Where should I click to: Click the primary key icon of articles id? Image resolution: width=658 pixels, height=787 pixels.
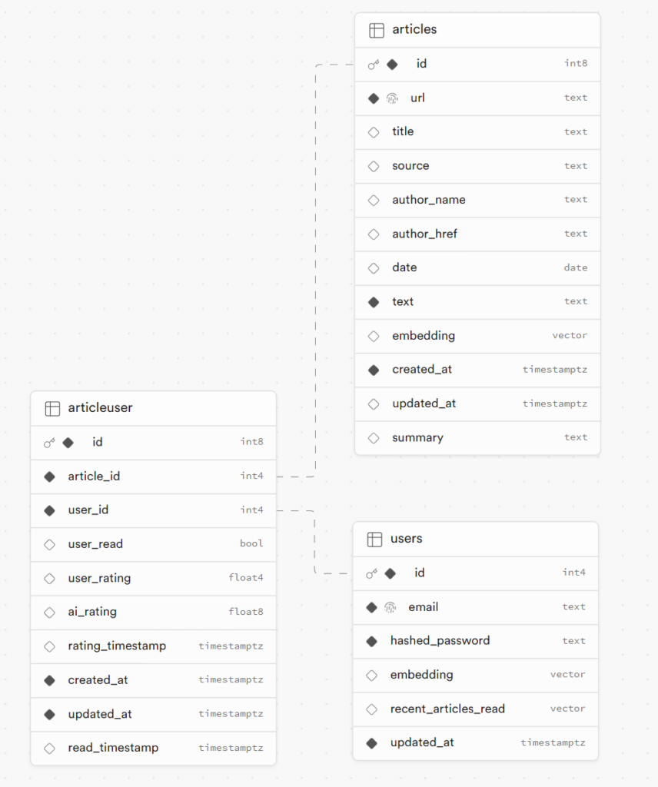[x=374, y=65]
